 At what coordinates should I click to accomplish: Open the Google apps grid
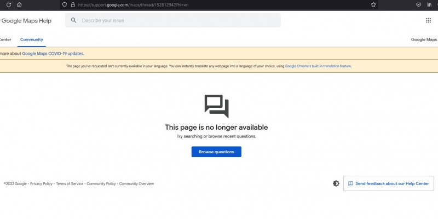click(428, 20)
